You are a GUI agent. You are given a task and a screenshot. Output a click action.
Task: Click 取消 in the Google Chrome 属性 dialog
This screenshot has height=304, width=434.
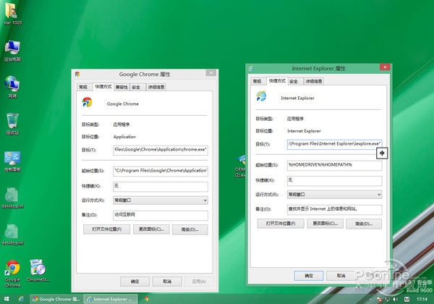coord(167,282)
